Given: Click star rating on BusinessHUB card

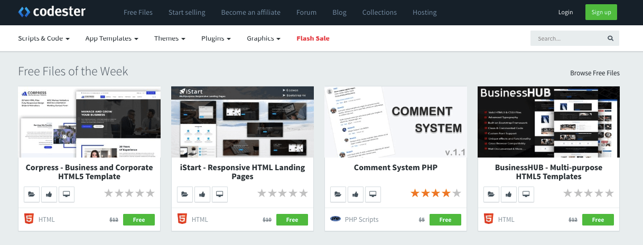Looking at the screenshot, I should [x=589, y=193].
